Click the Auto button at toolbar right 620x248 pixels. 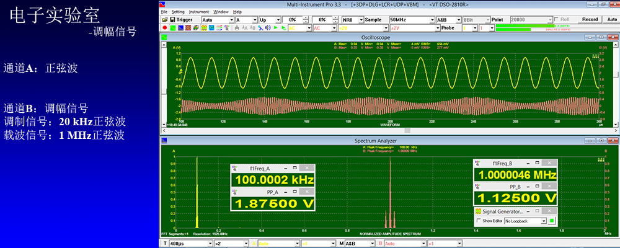coord(611,19)
